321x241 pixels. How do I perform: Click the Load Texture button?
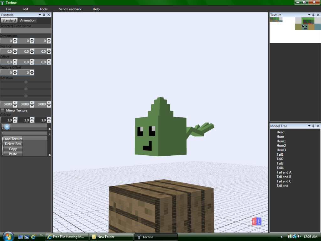pos(13,139)
